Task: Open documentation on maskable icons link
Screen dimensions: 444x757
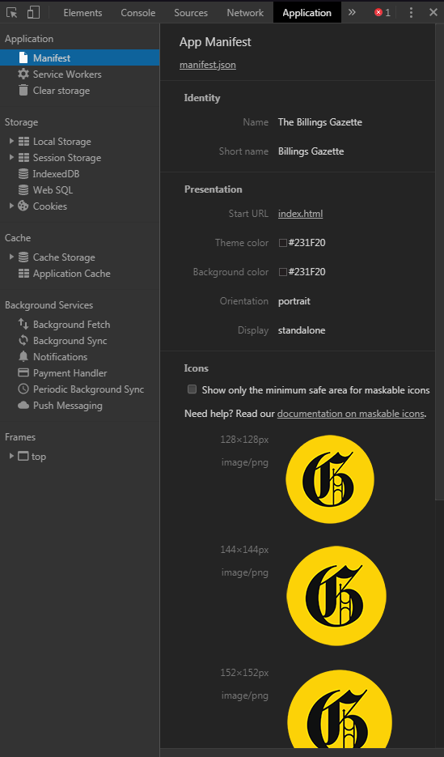Action: click(x=351, y=413)
